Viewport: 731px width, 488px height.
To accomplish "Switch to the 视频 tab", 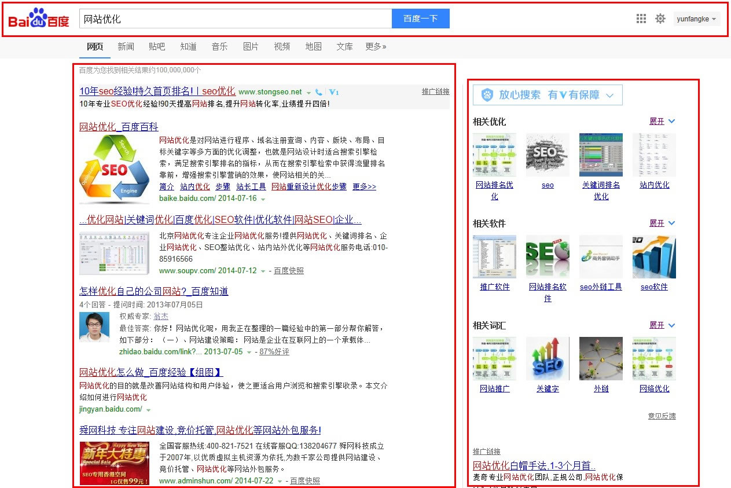I will [282, 46].
